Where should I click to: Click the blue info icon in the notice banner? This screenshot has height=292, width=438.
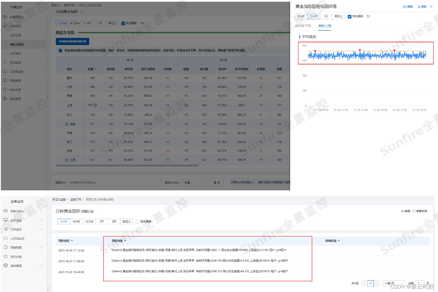60,51
